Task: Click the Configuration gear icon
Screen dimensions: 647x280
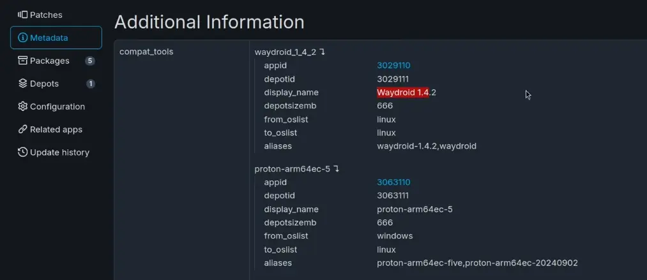Action: [23, 107]
